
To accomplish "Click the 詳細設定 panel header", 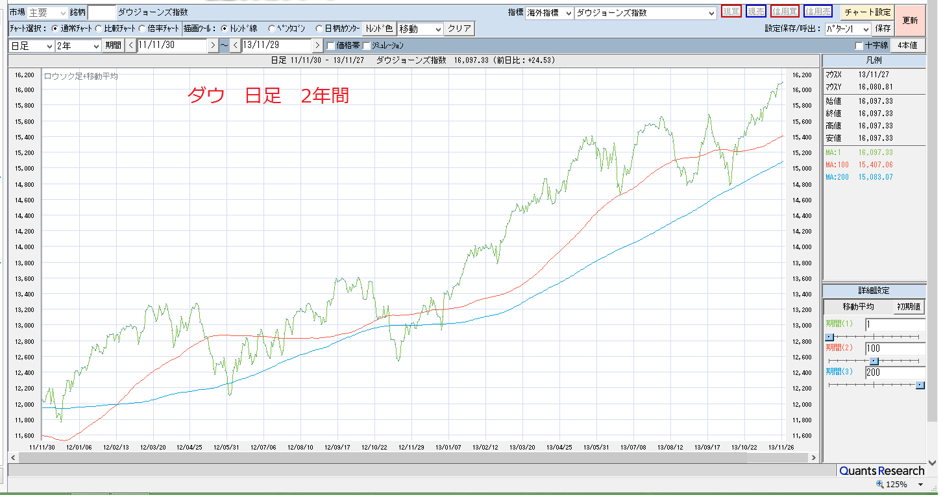I will (x=874, y=291).
